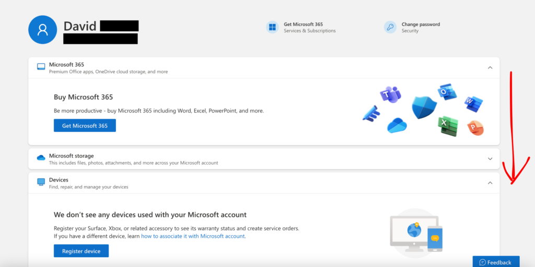Click the OneDrive cloud app icon
This screenshot has height=267, width=535.
tap(397, 126)
